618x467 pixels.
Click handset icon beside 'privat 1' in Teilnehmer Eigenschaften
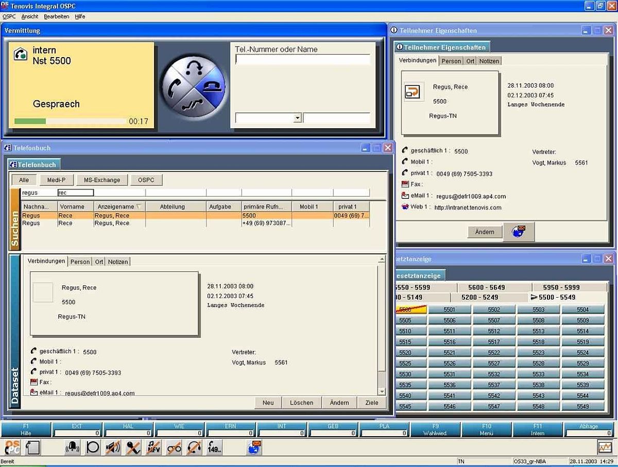pyautogui.click(x=405, y=173)
